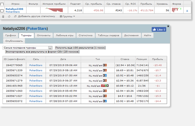Click PokerStars link in row 2642779065
Viewport: 195px width, 126px height.
(36, 65)
